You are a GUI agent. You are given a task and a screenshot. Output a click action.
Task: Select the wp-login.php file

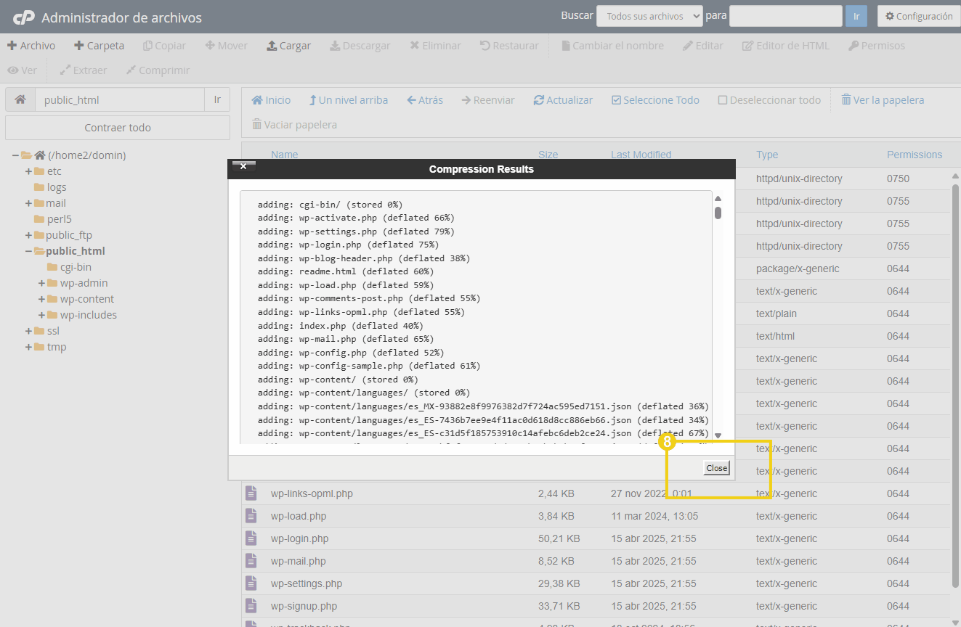pos(299,538)
